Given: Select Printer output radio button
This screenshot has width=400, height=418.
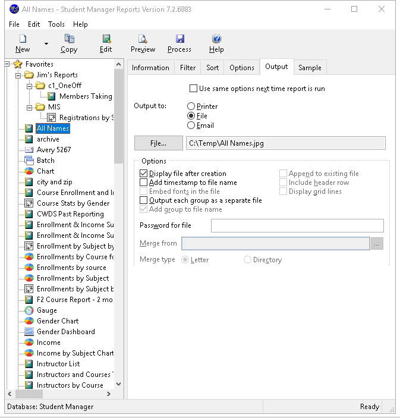Looking at the screenshot, I should pos(191,106).
